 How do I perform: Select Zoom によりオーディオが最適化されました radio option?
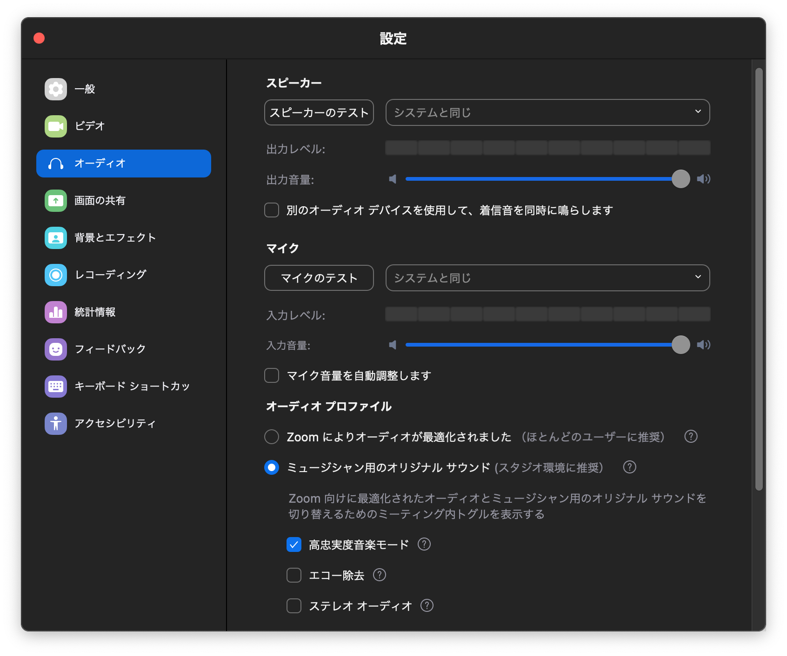tap(271, 436)
